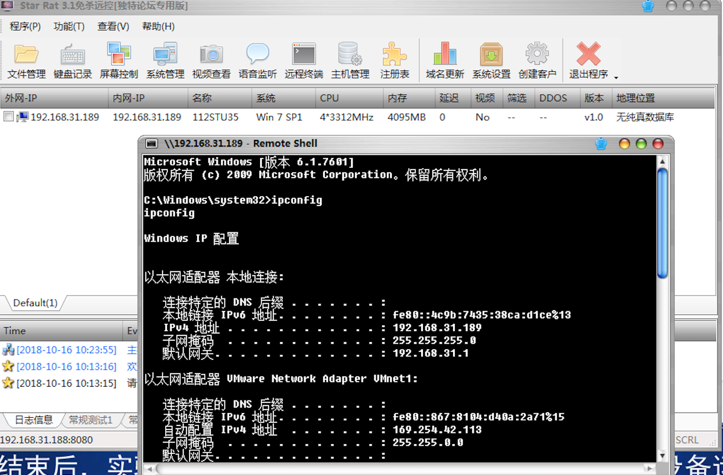
Task: Select log entry dated 2018-10-16 10:23:55
Action: click(66, 350)
